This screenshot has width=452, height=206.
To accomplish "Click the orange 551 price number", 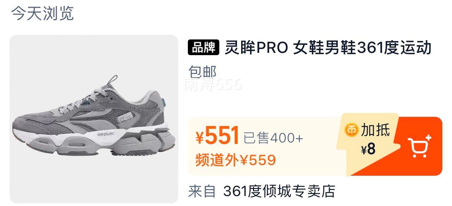I will click(x=222, y=136).
